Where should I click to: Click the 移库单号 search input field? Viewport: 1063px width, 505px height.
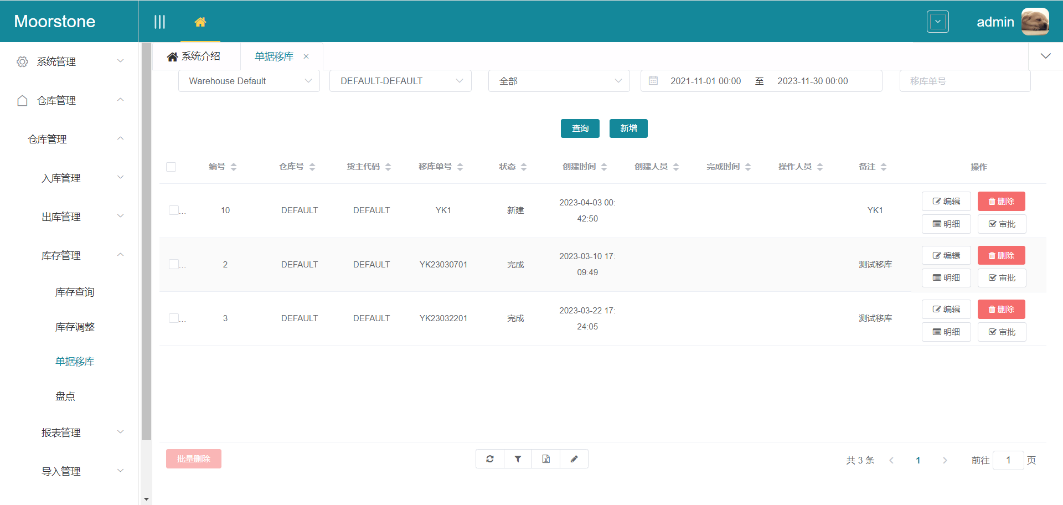pyautogui.click(x=964, y=81)
